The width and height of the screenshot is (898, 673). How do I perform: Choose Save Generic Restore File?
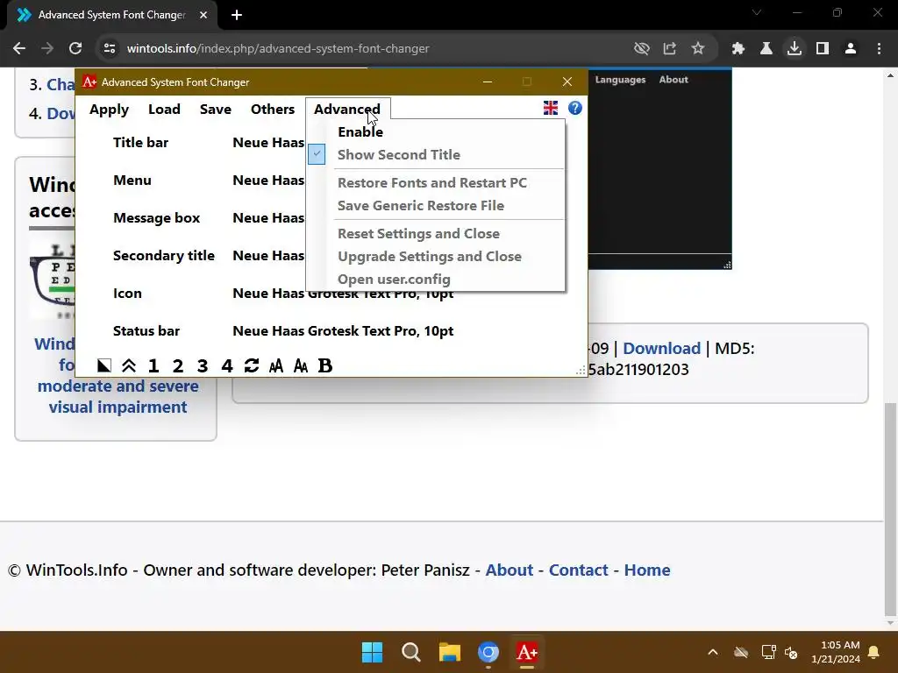coord(421,205)
